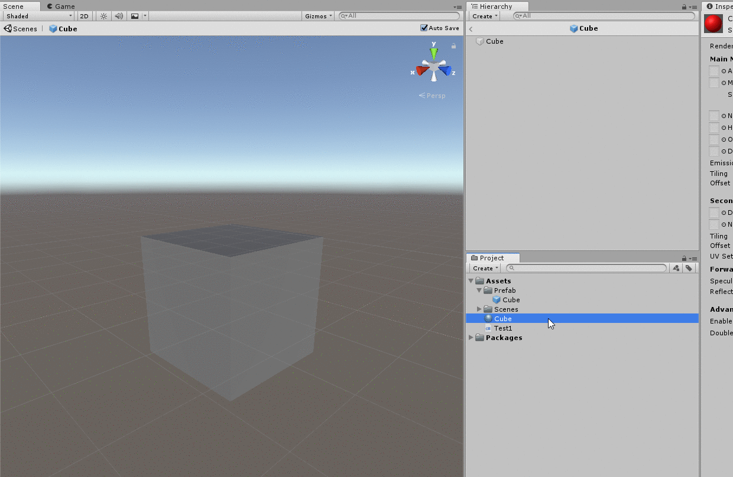Viewport: 733px width, 477px height.
Task: Expand the Scenes folder in Project
Action: (479, 309)
